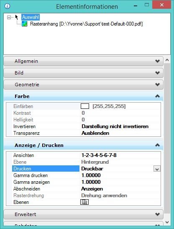Close the Elementinformationen window
The width and height of the screenshot is (174, 229).
pyautogui.click(x=161, y=5)
